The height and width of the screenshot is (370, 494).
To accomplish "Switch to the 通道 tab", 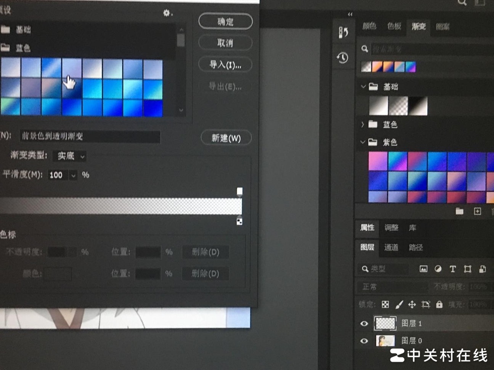I will point(391,247).
